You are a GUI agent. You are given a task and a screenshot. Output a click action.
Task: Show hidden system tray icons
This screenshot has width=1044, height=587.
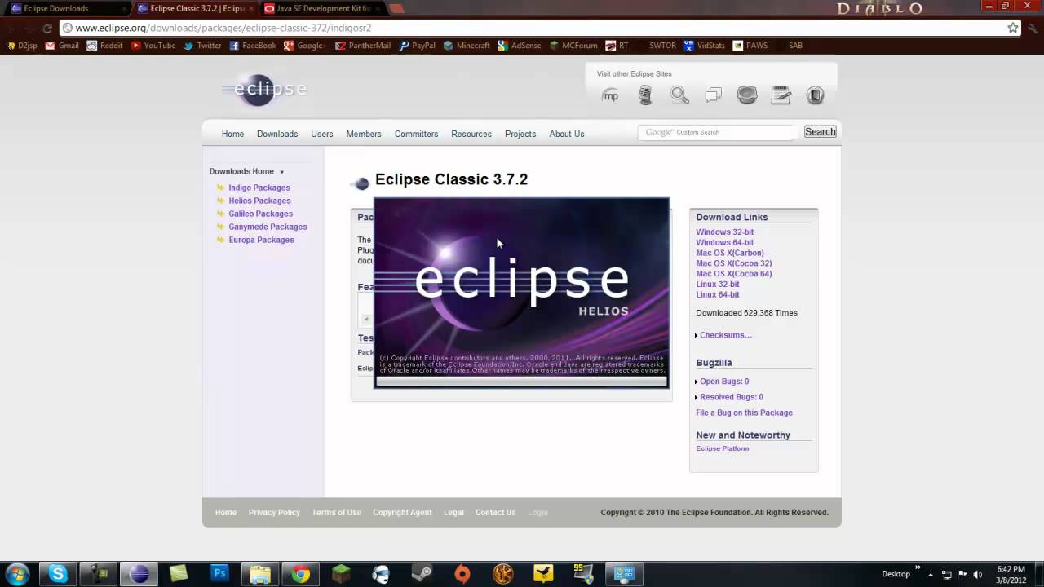(931, 574)
